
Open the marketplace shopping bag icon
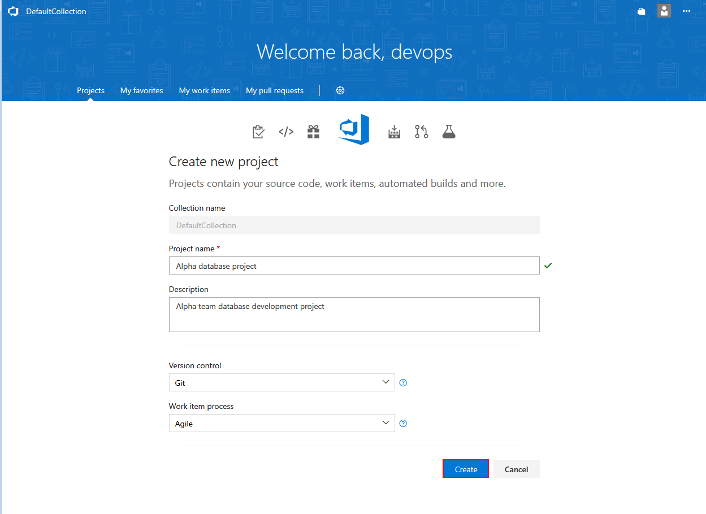pyautogui.click(x=642, y=11)
